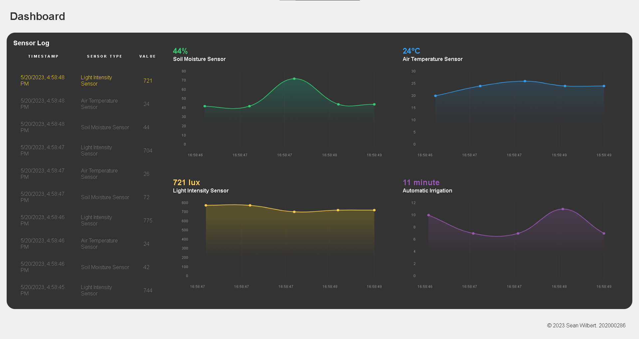The width and height of the screenshot is (639, 339).
Task: Click the 11 minute Automatic Irrigation value
Action: (x=421, y=182)
